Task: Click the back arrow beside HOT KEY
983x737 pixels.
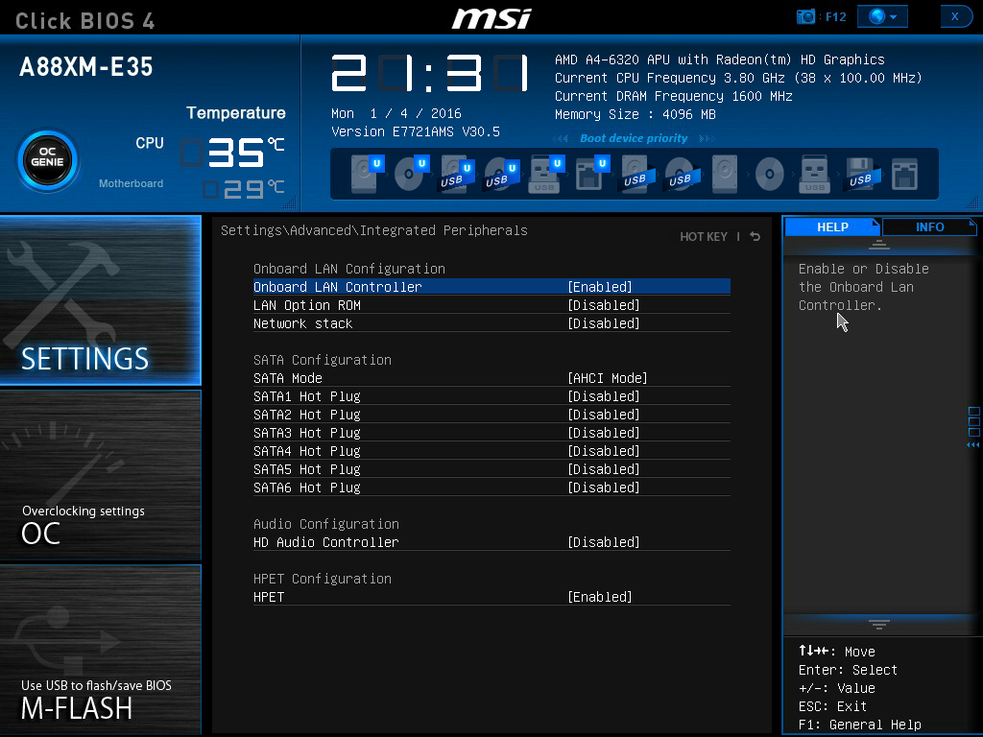Action: click(x=755, y=236)
